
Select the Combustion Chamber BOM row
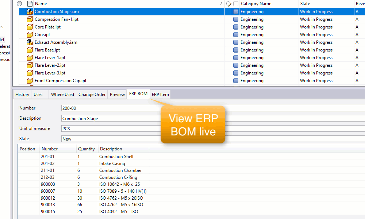tap(120, 170)
